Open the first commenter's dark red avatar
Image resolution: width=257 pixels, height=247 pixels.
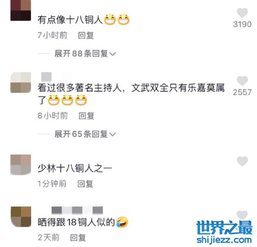click(x=20, y=10)
